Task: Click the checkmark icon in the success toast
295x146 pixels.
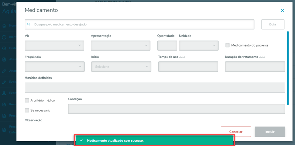Action: 81,140
